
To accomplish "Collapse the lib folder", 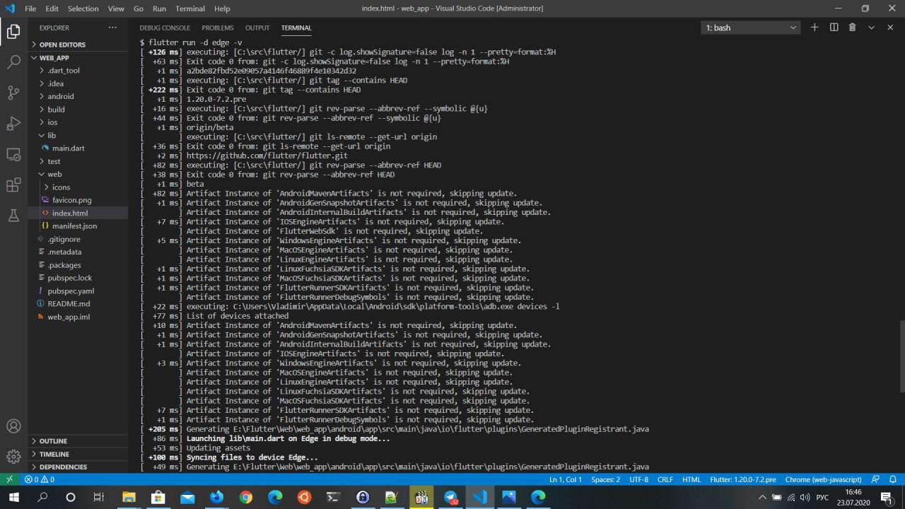I will tap(78, 135).
